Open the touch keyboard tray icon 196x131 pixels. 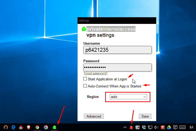(182, 127)
